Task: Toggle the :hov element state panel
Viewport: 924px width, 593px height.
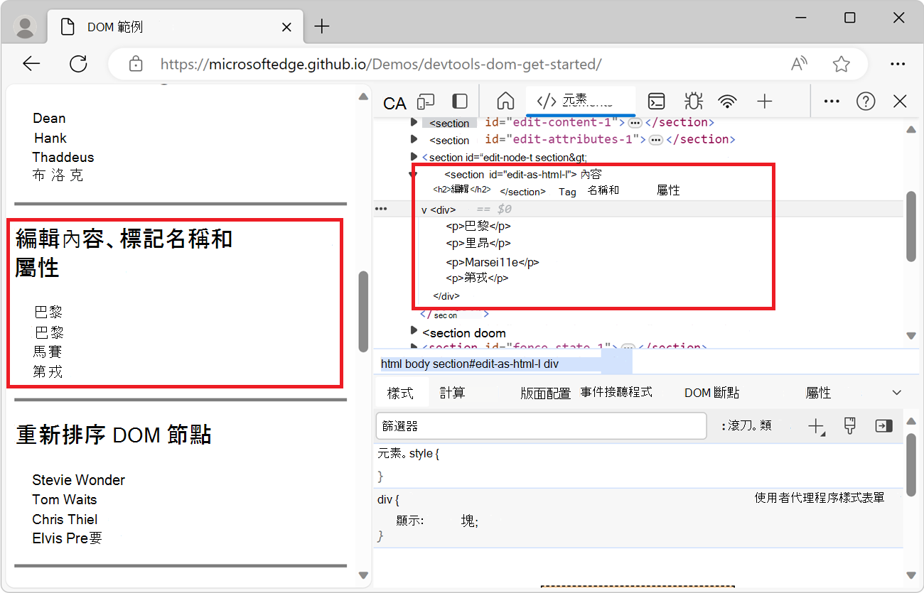Action: click(746, 425)
